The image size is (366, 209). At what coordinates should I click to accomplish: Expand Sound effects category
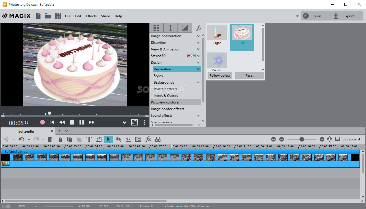pyautogui.click(x=198, y=116)
